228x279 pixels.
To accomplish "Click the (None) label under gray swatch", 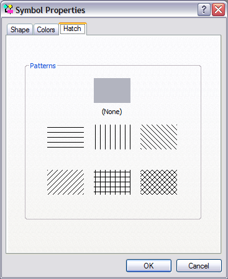I will [112, 112].
